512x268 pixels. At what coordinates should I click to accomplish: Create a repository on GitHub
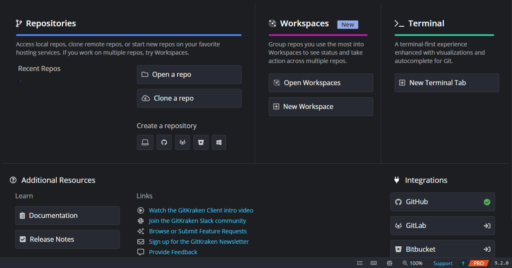(164, 142)
